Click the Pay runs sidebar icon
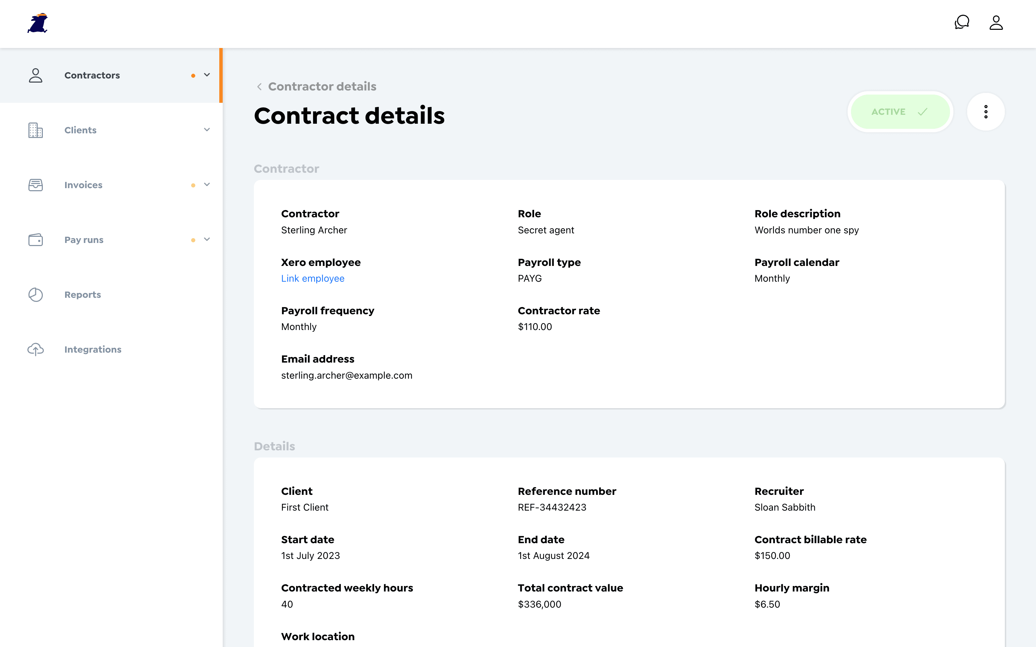 pos(35,239)
